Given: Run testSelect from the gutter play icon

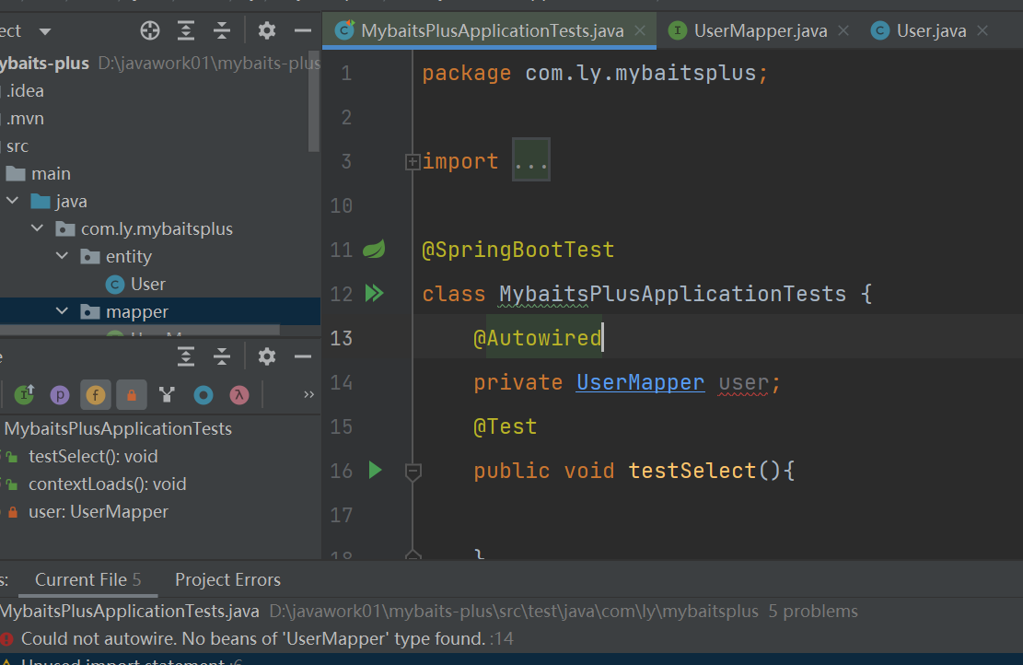Looking at the screenshot, I should pos(375,470).
